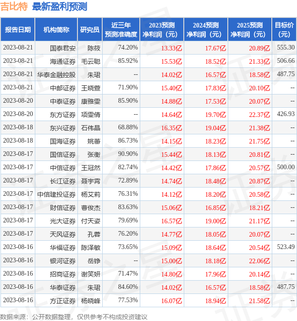Image resolution: width=297 pixels, height=321 pixels.
Task: Click 2024 profit forecast 19.70亿
Action: pyautogui.click(x=215, y=115)
